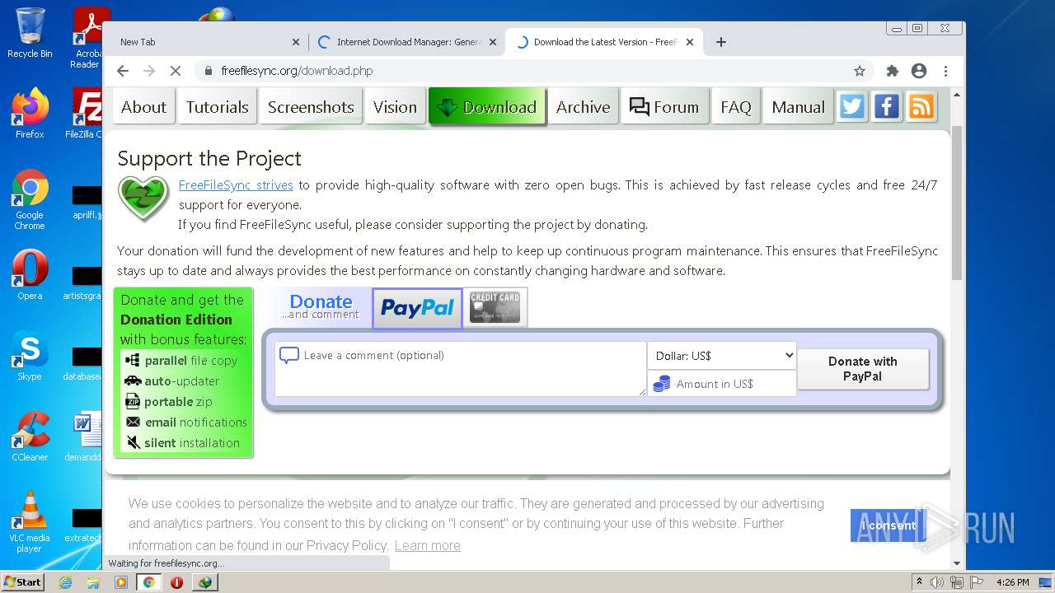Close the Internet Download Manager tab

click(x=493, y=42)
